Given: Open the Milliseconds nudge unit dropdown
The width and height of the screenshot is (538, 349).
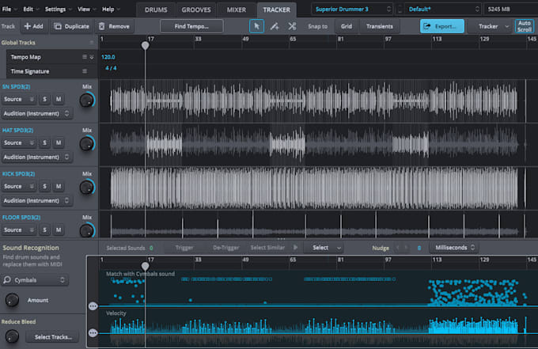Looking at the screenshot, I should [x=454, y=248].
